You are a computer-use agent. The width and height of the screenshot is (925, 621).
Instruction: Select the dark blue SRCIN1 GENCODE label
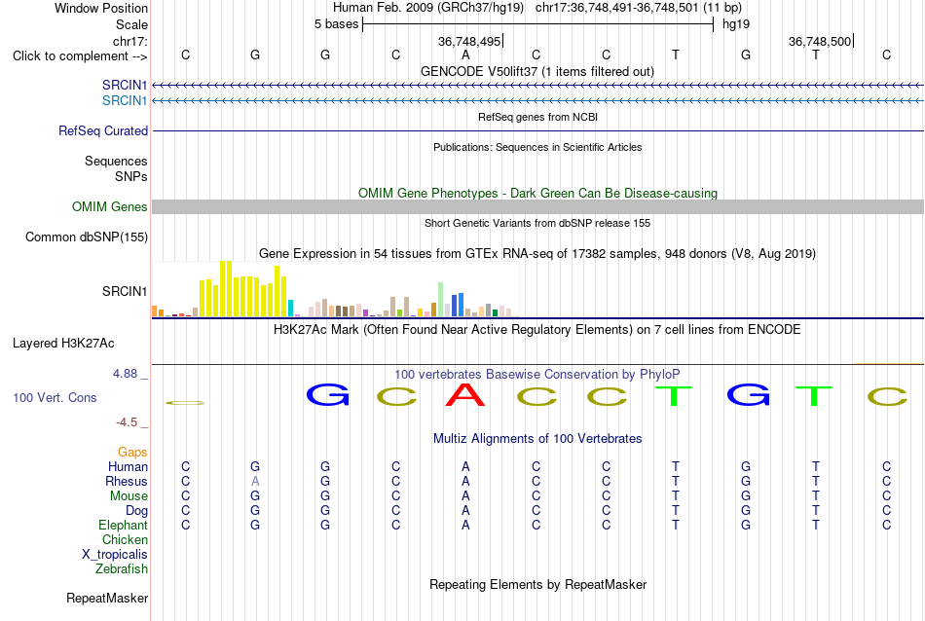pos(125,85)
